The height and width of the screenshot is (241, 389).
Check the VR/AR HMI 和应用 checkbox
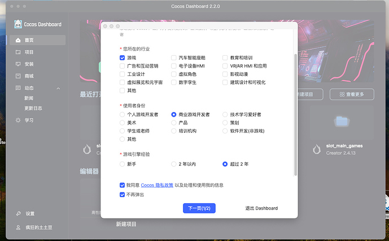(225, 66)
